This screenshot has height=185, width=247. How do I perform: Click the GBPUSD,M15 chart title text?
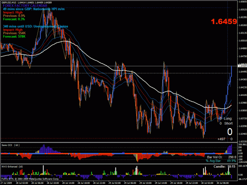pos(26,2)
